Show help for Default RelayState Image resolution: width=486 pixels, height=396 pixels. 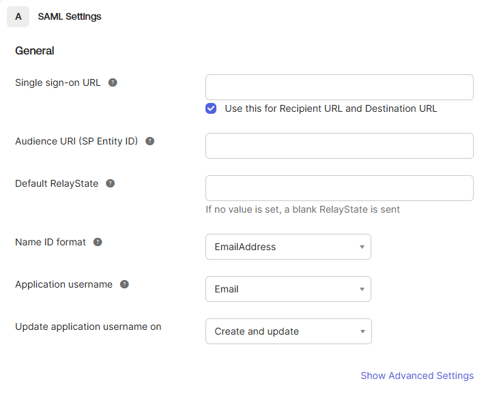(111, 183)
